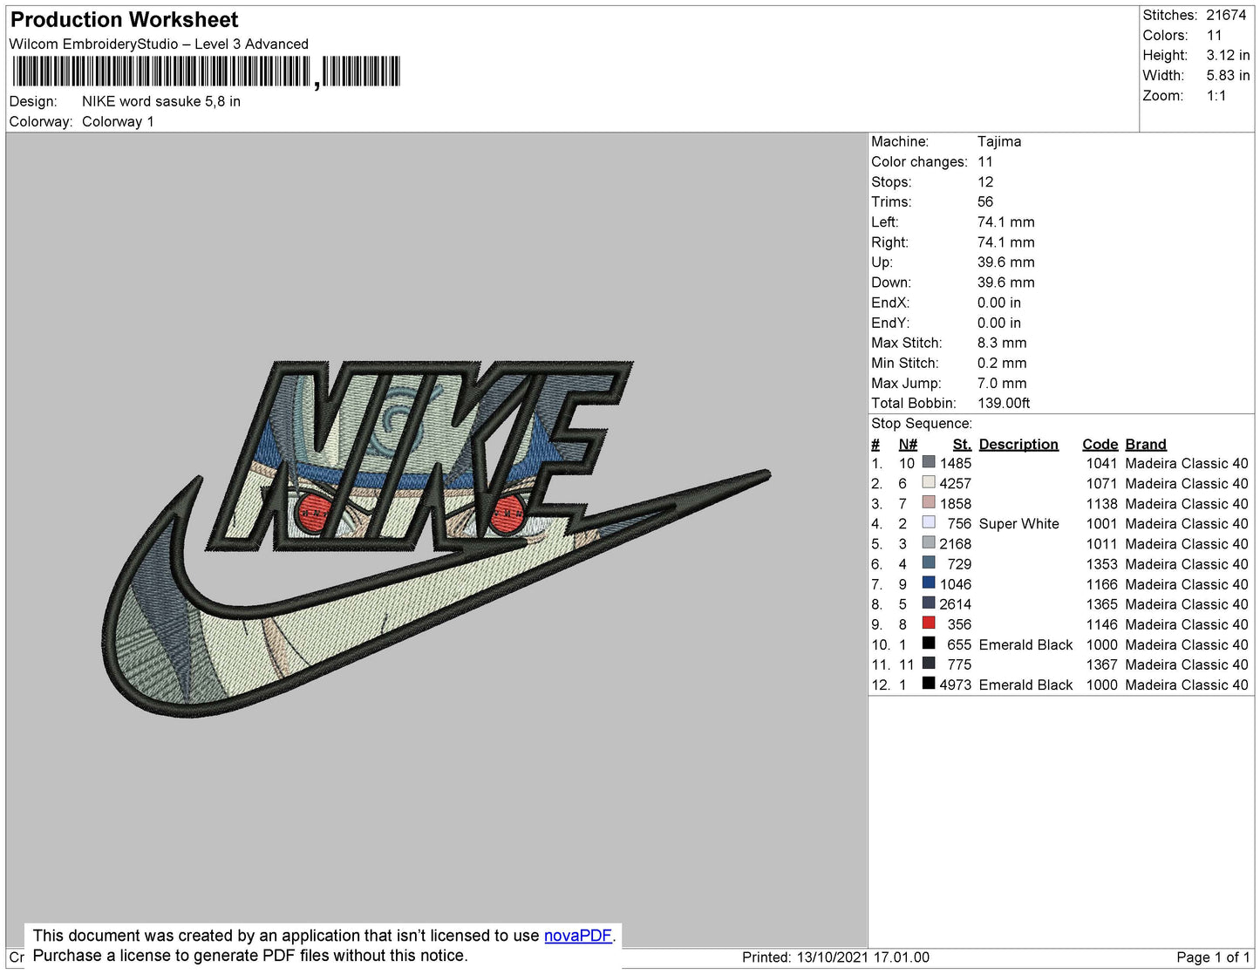Click the Height value '3.12 in'
The width and height of the screenshot is (1260, 974).
(1228, 55)
